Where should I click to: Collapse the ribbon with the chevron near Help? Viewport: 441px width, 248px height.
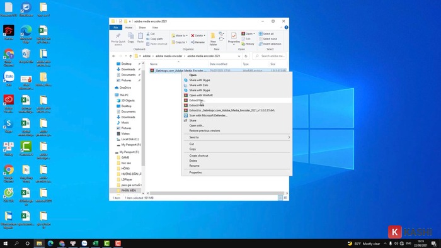[282, 27]
